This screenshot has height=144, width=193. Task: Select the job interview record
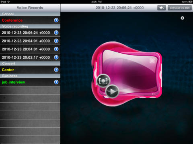tap(30, 82)
